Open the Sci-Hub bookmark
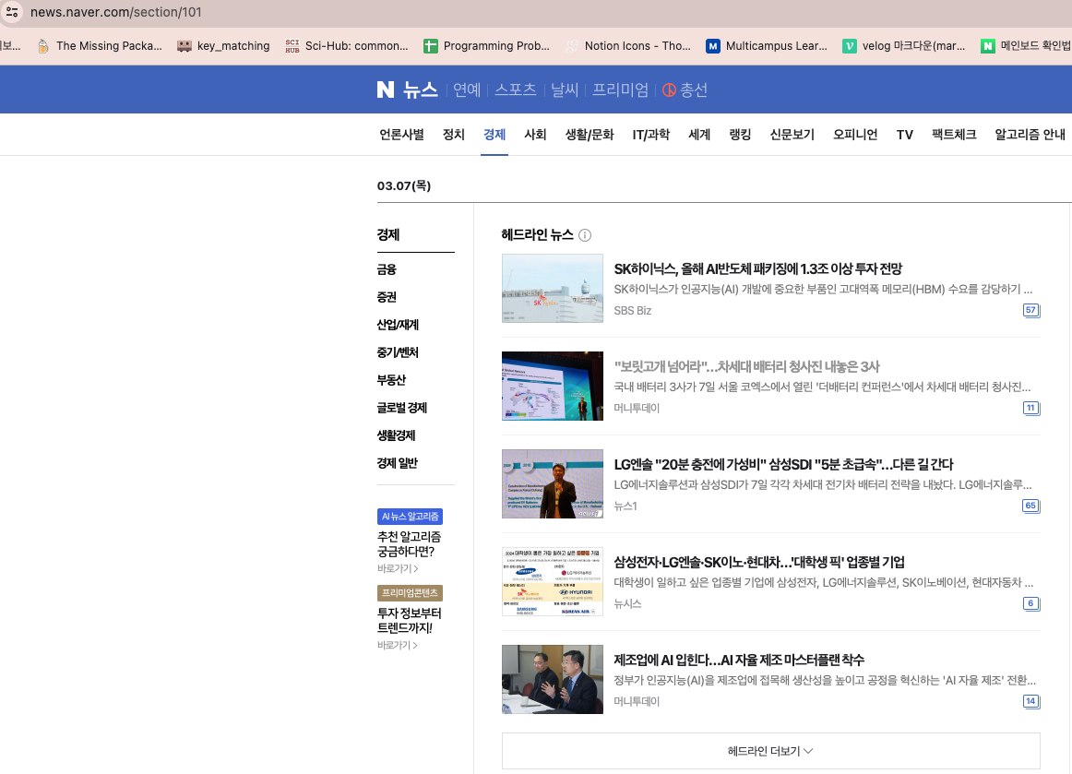Viewport: 1072px width, 774px height. (x=347, y=46)
